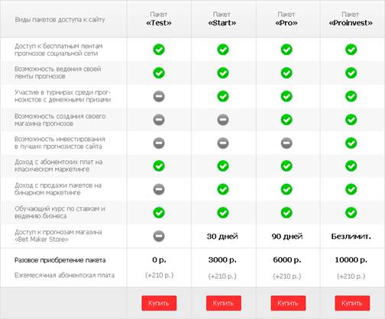This screenshot has height=319, width=385.
Task: Click gray minus for tournaments in Test column
Action: (x=159, y=96)
